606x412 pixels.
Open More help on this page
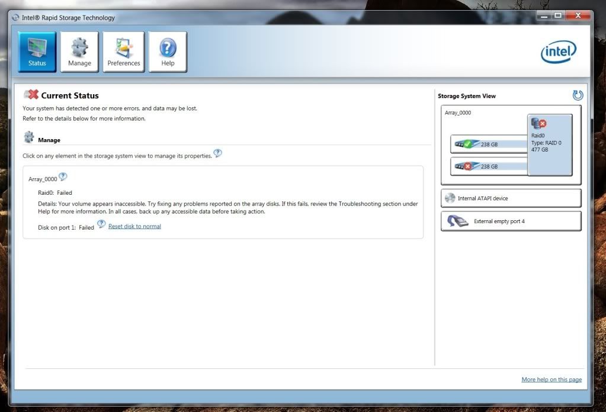click(x=552, y=379)
